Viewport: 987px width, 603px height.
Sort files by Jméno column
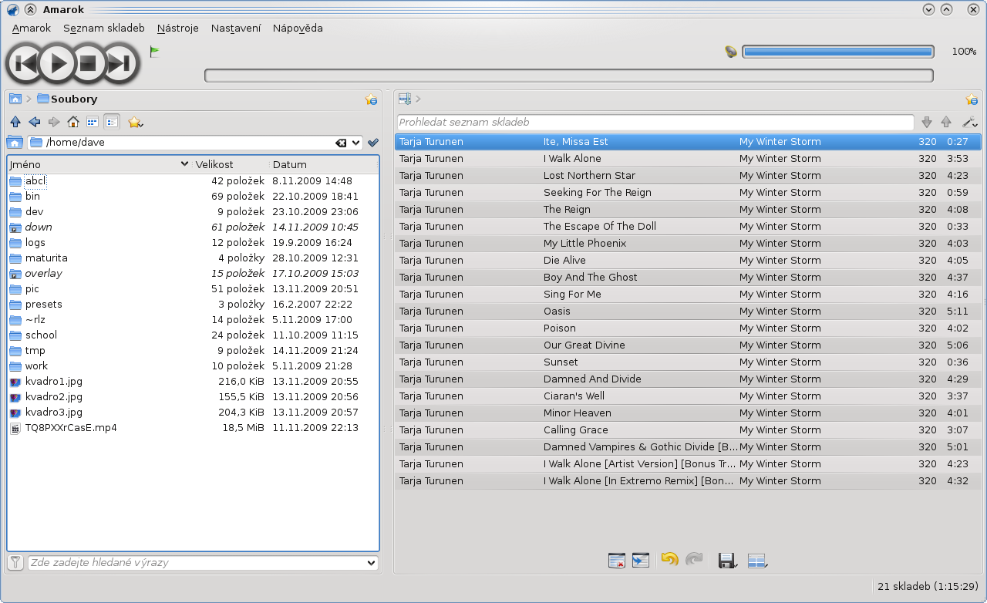(99, 164)
